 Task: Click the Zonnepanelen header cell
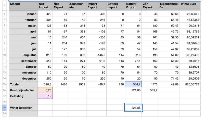click(x=76, y=6)
